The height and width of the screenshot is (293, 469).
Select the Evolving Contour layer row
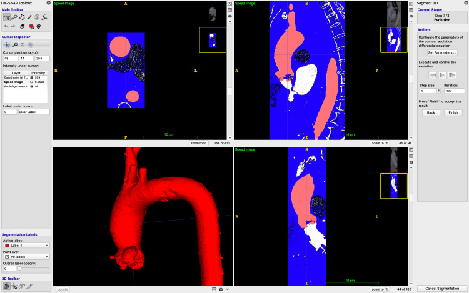pyautogui.click(x=25, y=86)
